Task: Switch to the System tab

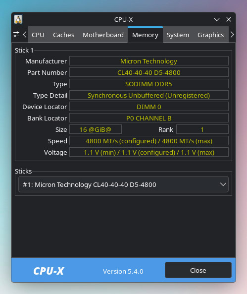Action: coord(178,35)
